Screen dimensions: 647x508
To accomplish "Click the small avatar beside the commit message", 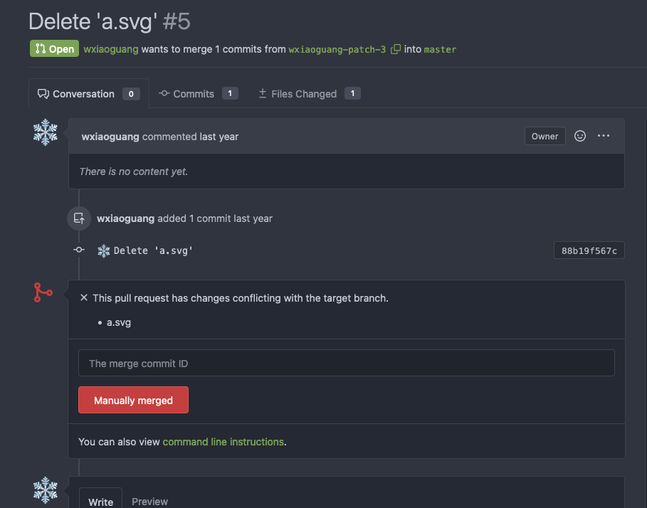I will (104, 250).
